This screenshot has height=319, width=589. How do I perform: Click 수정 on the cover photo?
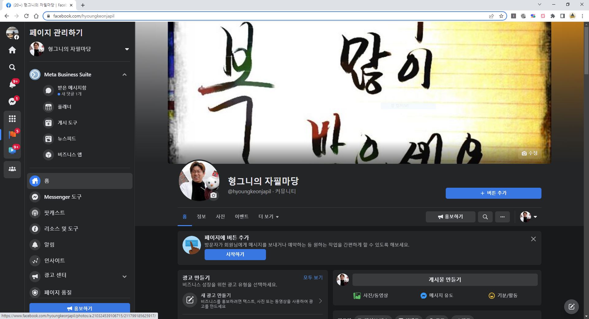[530, 153]
